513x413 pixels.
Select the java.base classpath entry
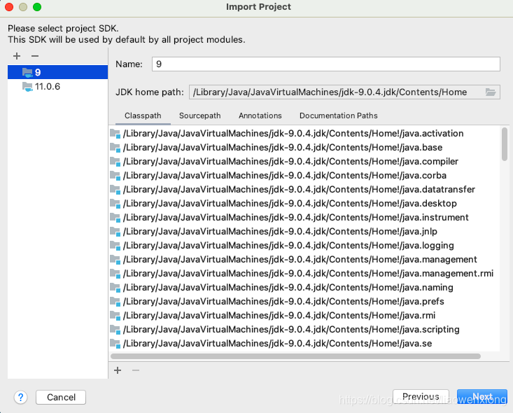click(x=304, y=147)
